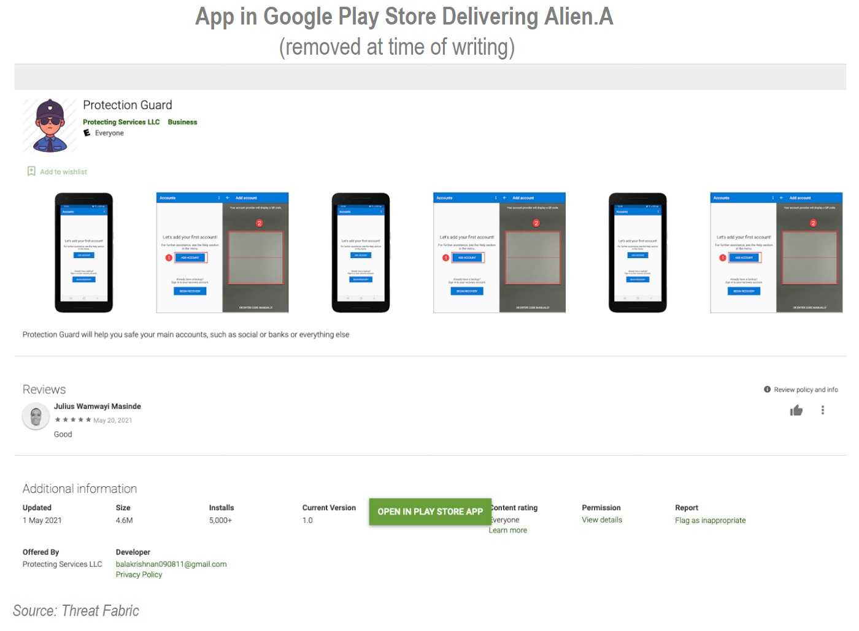Click the Report label
This screenshot has height=631, width=859.
coord(687,508)
